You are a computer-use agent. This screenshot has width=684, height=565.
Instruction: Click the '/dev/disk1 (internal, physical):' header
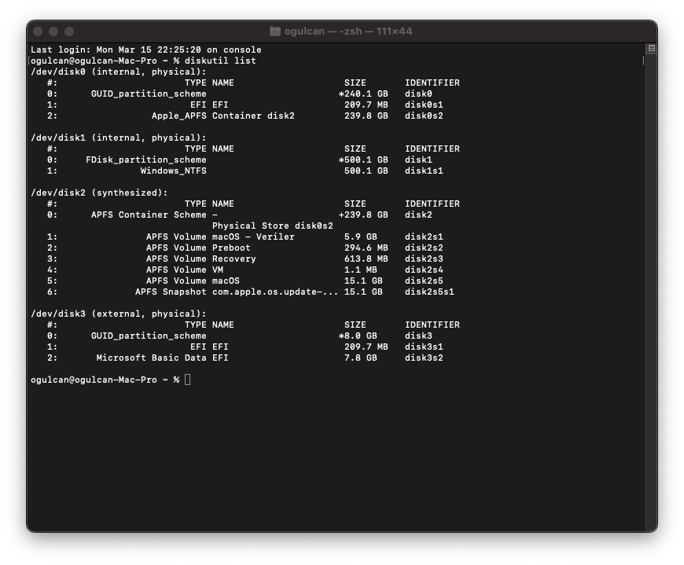pyautogui.click(x=119, y=138)
